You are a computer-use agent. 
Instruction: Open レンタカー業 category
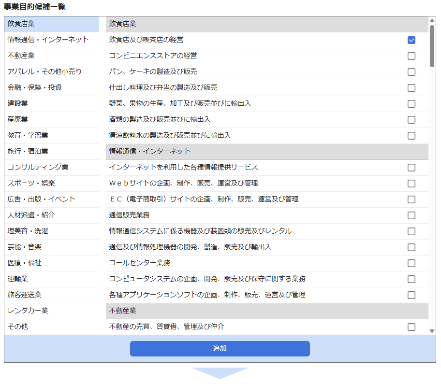point(28,311)
